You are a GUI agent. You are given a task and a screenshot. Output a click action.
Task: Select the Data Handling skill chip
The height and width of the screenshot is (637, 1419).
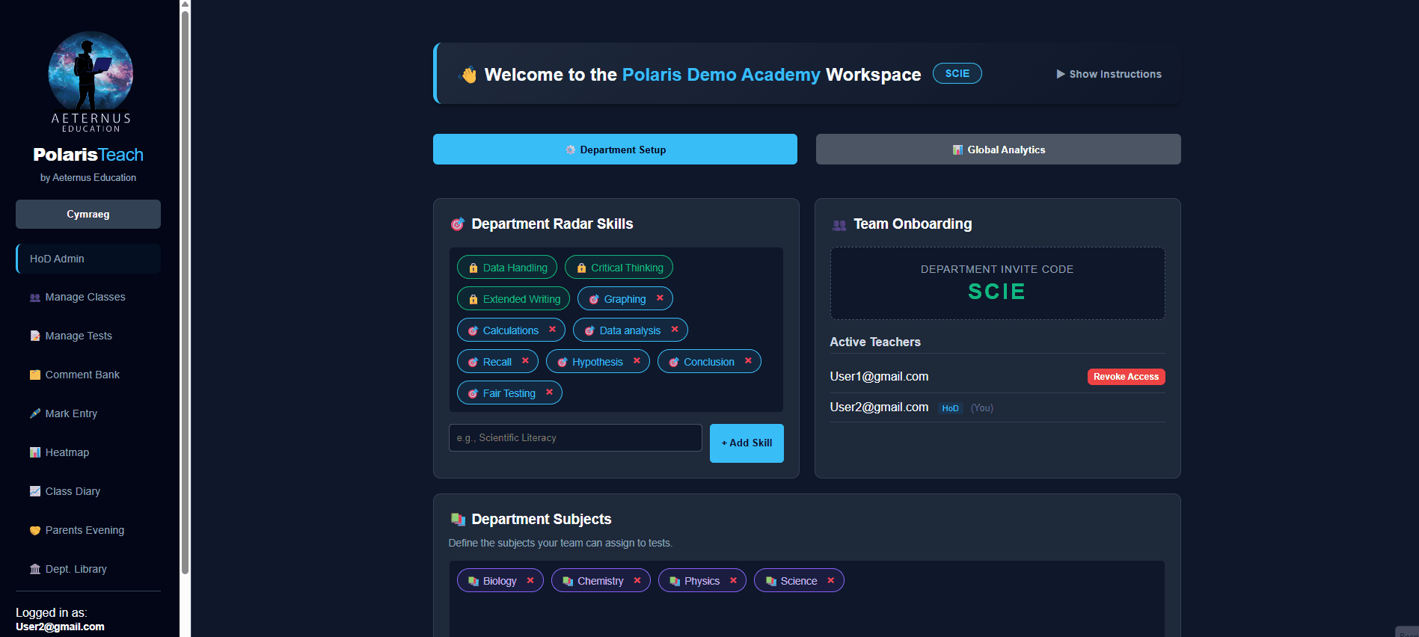point(507,268)
